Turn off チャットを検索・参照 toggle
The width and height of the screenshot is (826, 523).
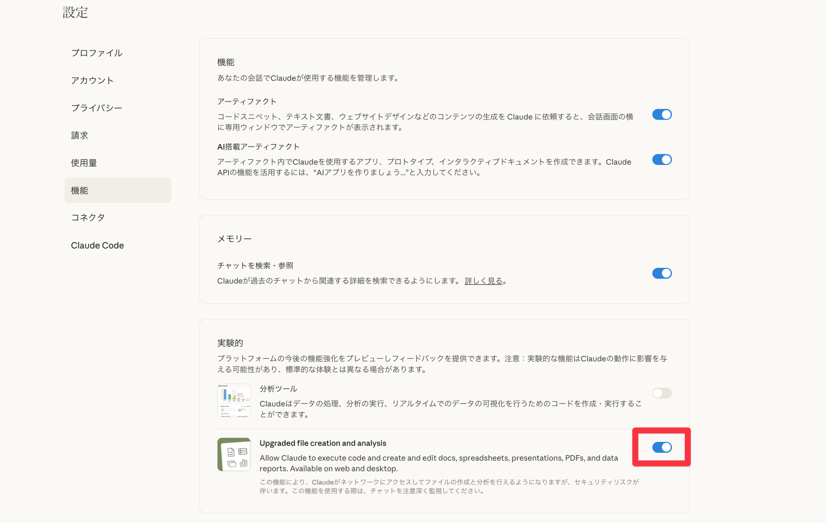point(662,273)
